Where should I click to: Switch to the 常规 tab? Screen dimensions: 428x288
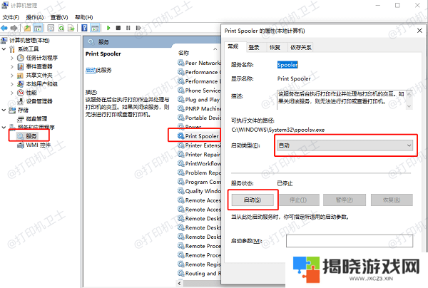[x=233, y=46]
